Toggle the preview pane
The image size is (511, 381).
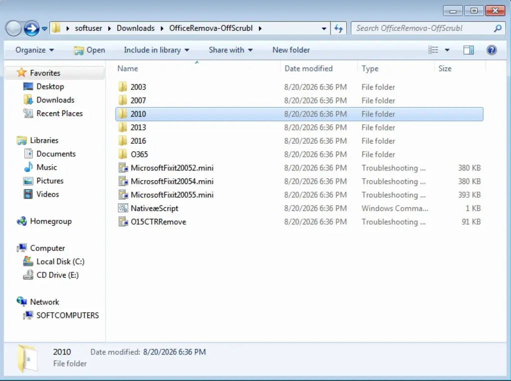coord(469,50)
